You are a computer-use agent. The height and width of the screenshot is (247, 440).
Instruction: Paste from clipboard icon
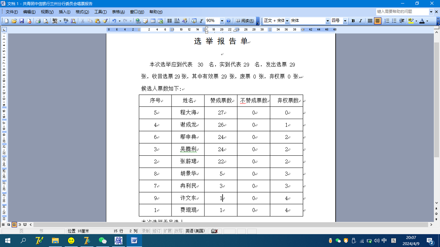(98, 21)
